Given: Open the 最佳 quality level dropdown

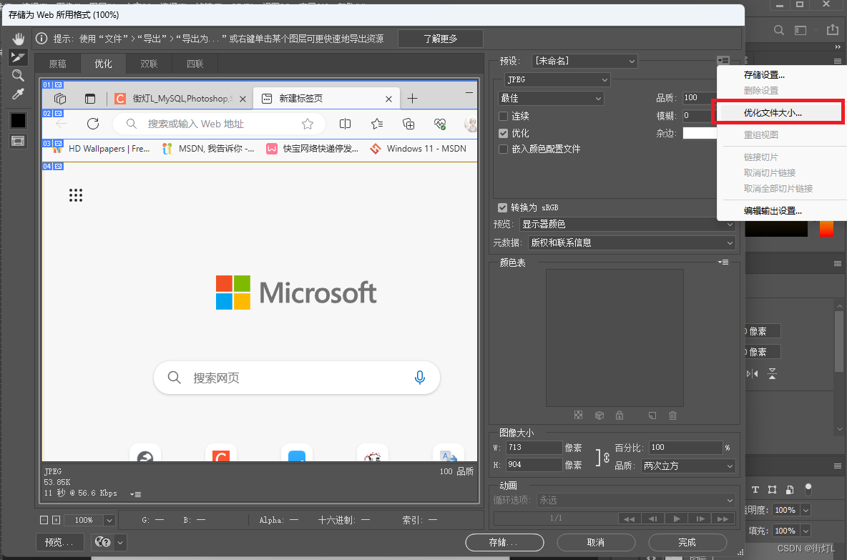Looking at the screenshot, I should coord(551,98).
